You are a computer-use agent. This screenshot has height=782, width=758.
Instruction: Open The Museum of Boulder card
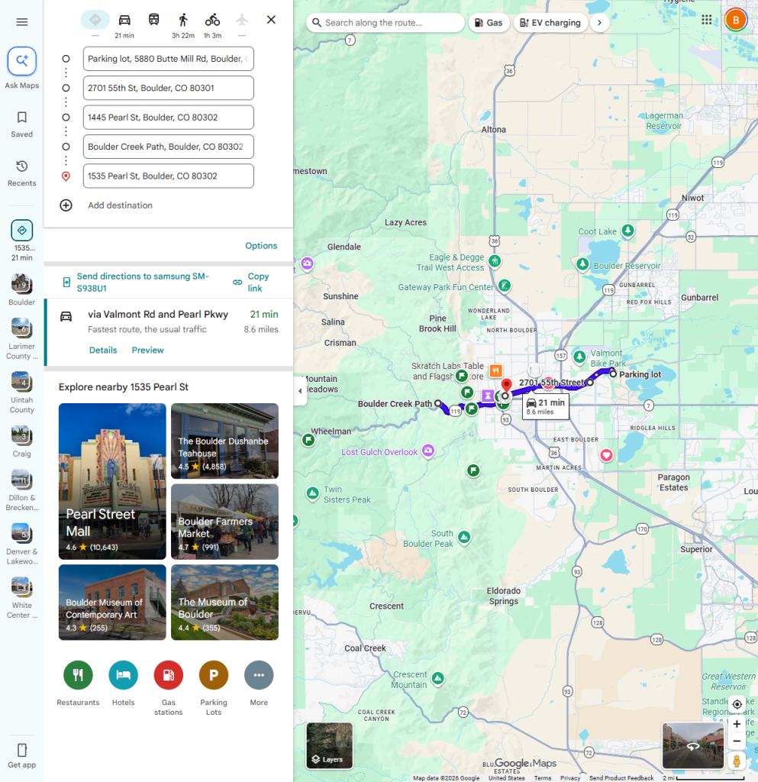224,603
